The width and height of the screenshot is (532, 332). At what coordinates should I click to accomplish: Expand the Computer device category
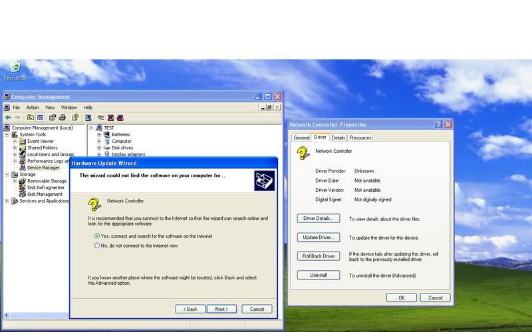tap(99, 141)
